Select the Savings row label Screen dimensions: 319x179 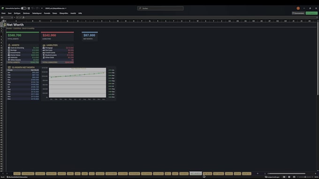[x=14, y=50]
